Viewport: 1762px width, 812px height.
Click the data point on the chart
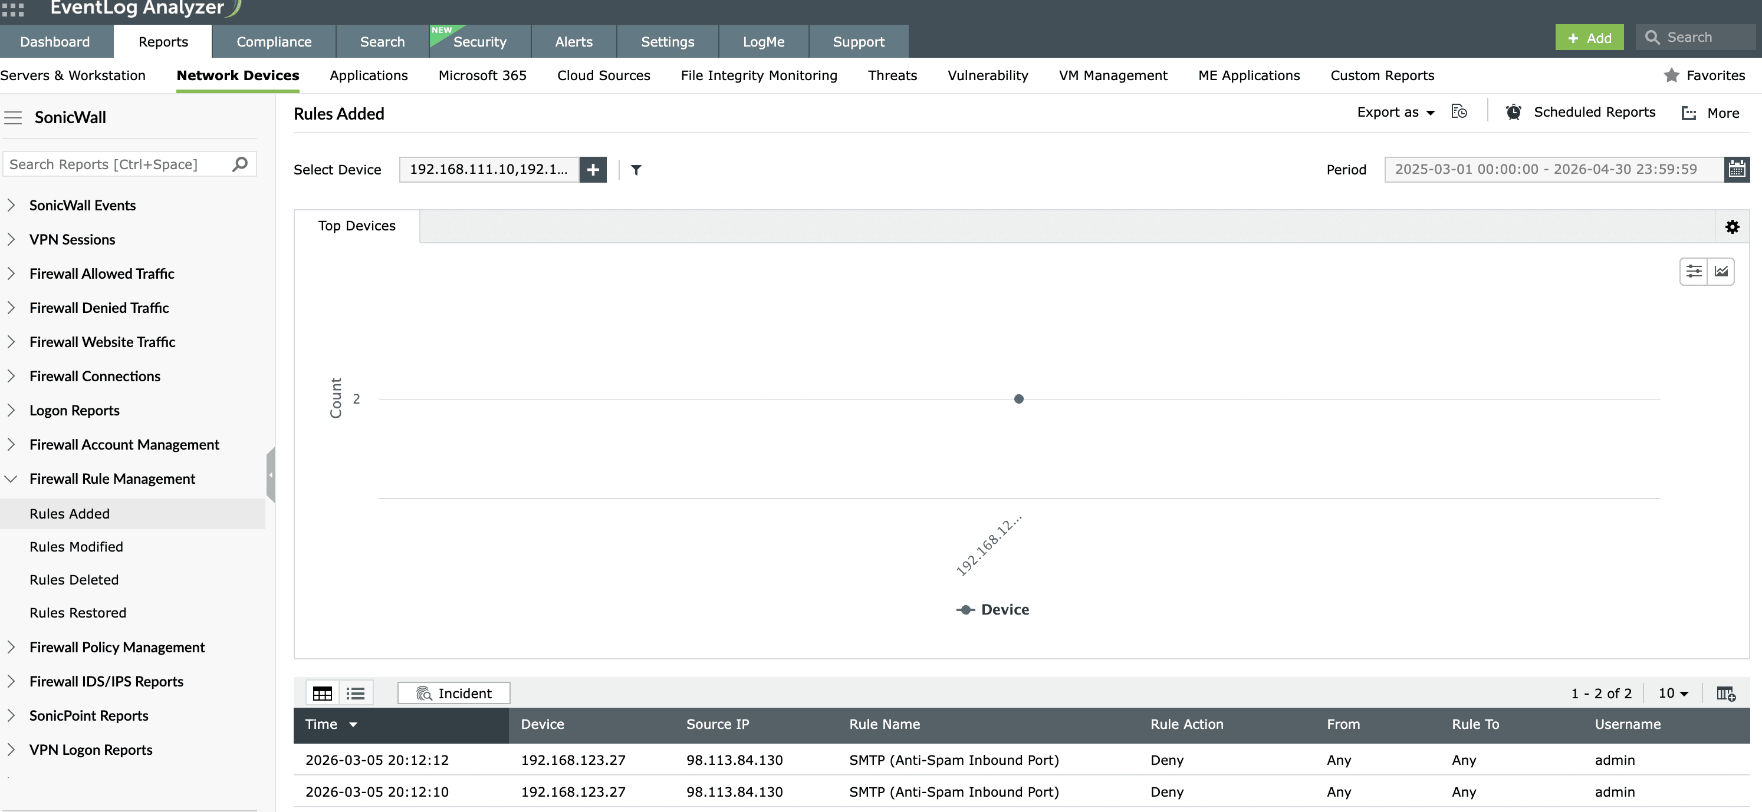(1018, 398)
